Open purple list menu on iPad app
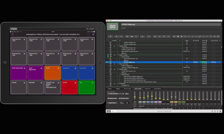Image resolution: width=224 pixels, height=134 pixels. click(x=93, y=34)
